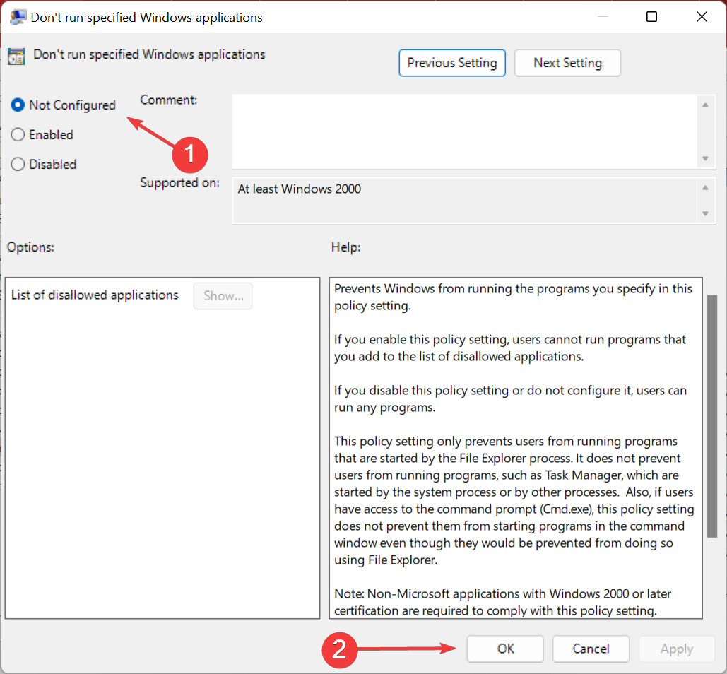Viewport: 727px width, 674px height.
Task: Click inside the Comment text box
Action: 465,131
